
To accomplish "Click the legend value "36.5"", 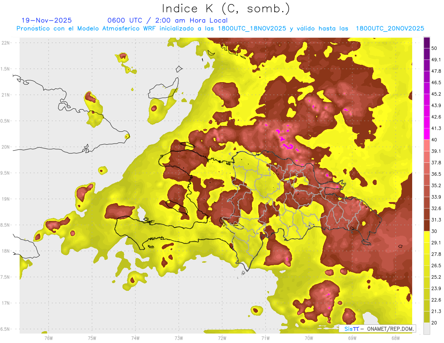I will [436, 174].
